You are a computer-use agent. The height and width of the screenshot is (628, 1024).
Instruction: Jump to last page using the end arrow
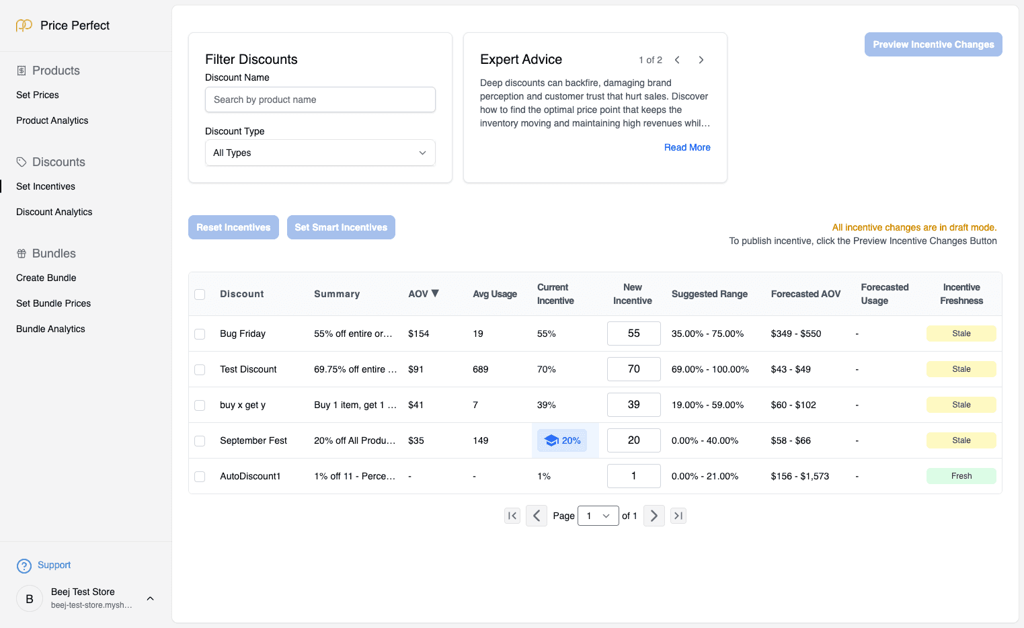point(678,516)
